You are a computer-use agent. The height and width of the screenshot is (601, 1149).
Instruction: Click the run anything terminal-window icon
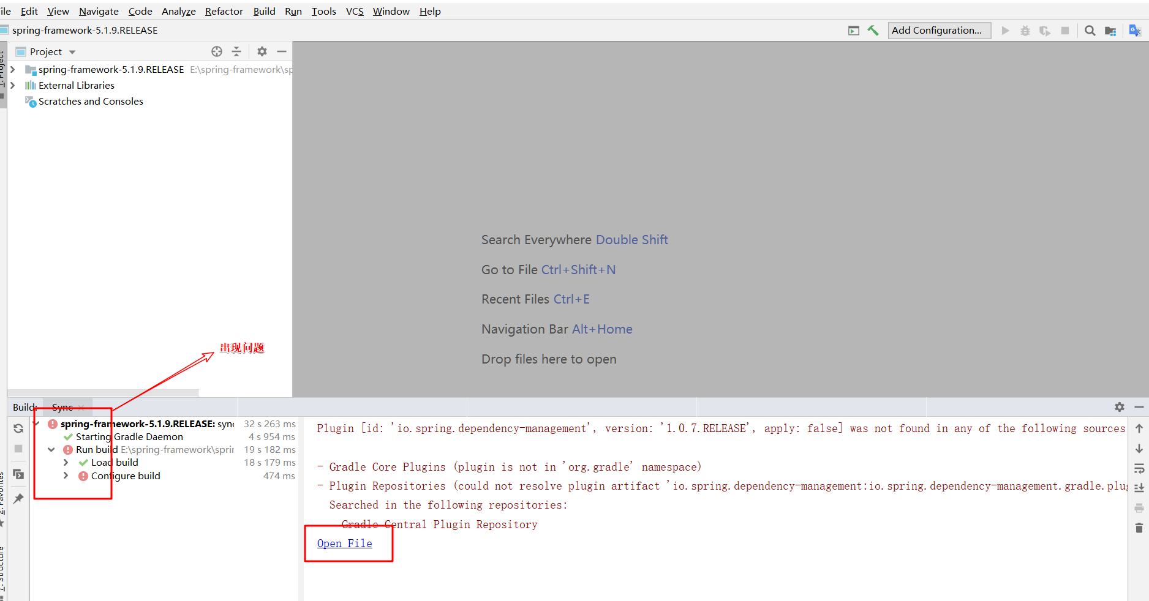pos(854,31)
